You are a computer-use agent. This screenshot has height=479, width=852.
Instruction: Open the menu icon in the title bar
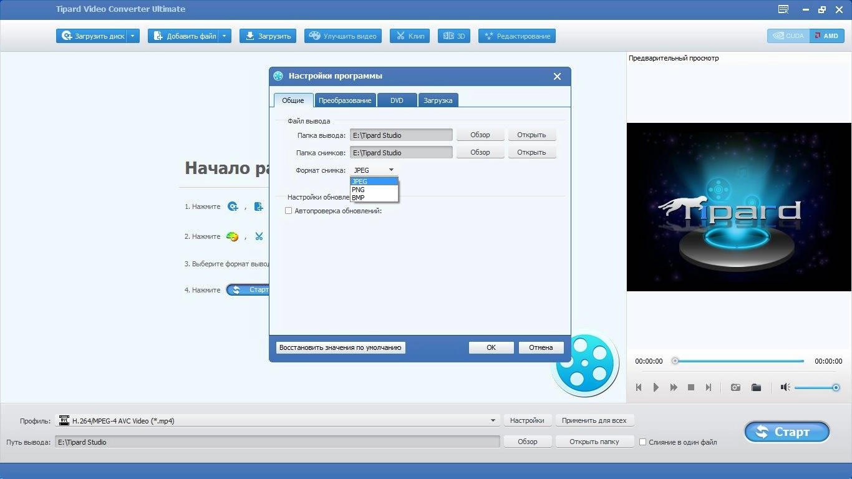[783, 9]
